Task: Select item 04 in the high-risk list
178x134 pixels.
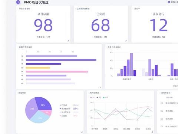Action: pos(169,127)
